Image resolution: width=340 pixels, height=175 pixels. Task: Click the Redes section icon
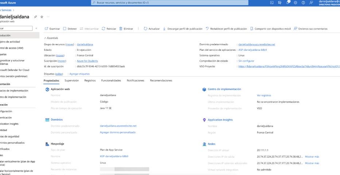[204, 144]
